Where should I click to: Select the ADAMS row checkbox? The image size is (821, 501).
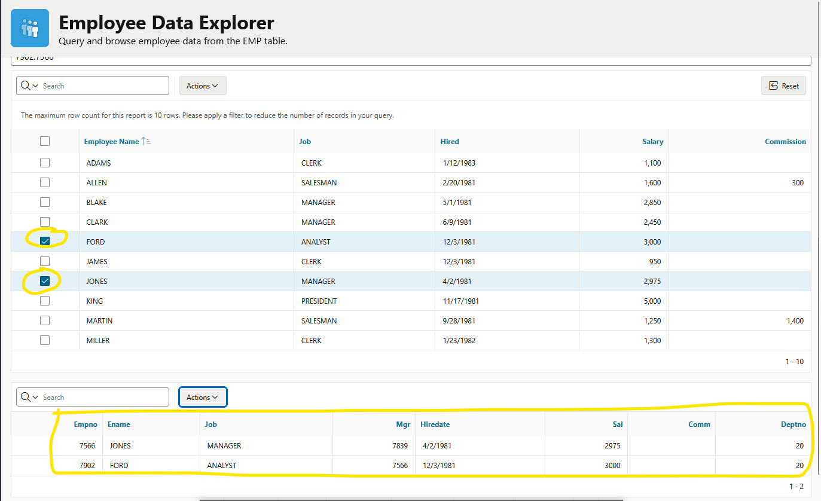point(45,163)
